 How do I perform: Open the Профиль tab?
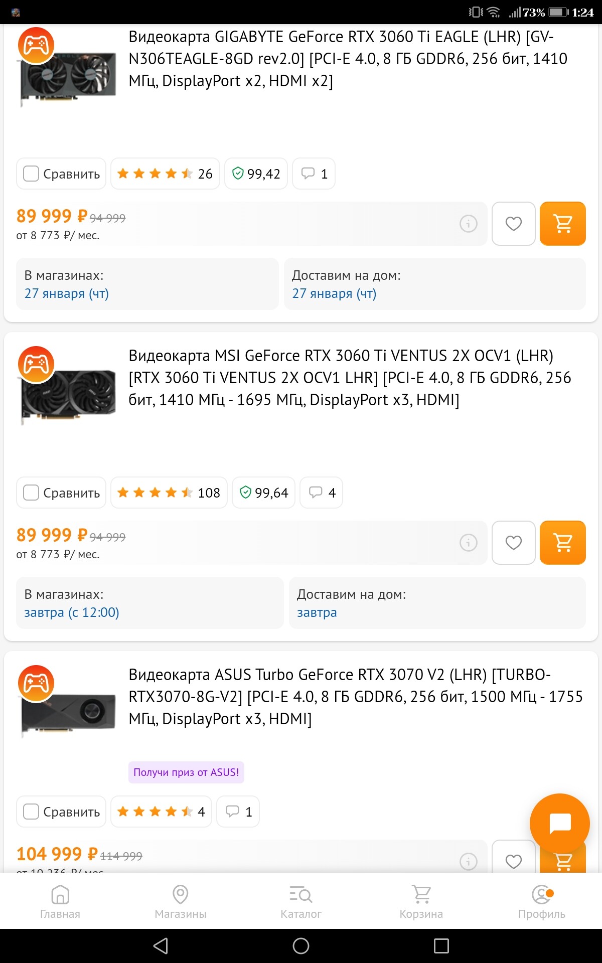coord(541,901)
